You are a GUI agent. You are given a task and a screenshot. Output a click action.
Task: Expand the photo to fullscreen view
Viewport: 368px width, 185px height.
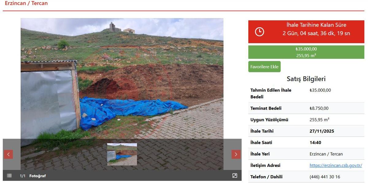coord(235,176)
